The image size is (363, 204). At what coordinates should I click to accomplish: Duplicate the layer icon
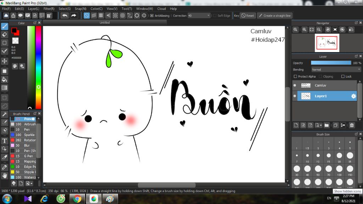pos(335,125)
